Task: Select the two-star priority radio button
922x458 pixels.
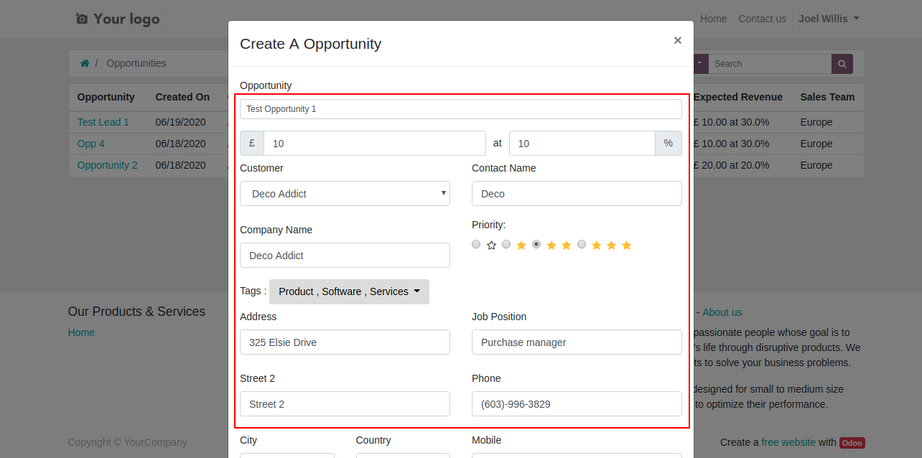Action: (536, 244)
